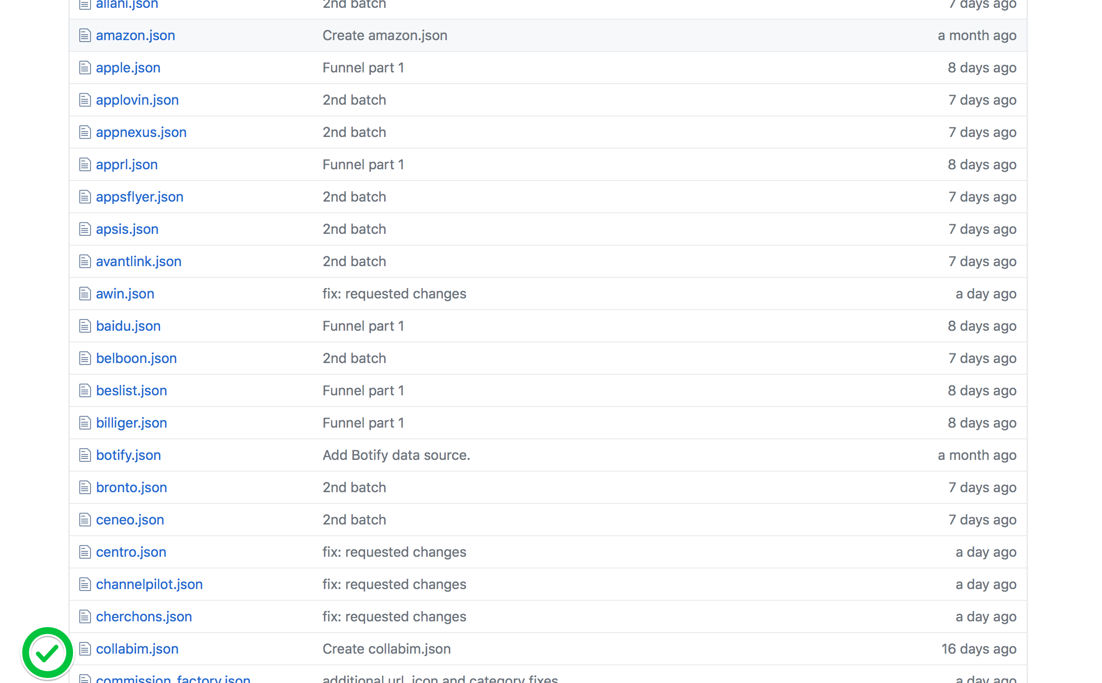Open beslist.json's 'Funnel part 1' commit
Image resolution: width=1102 pixels, height=683 pixels.
point(363,390)
